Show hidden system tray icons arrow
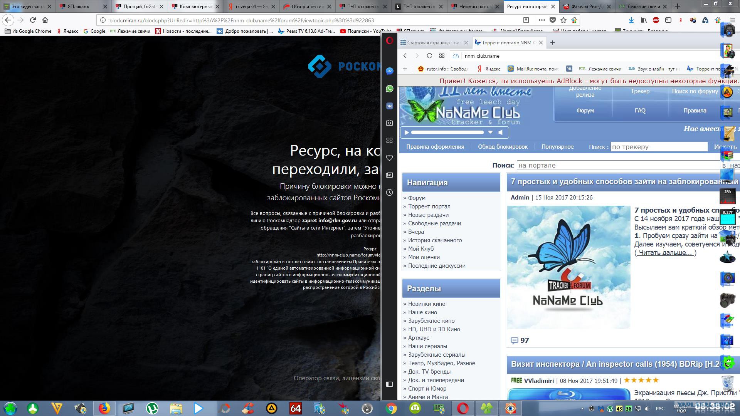740x416 pixels. pyautogui.click(x=582, y=409)
